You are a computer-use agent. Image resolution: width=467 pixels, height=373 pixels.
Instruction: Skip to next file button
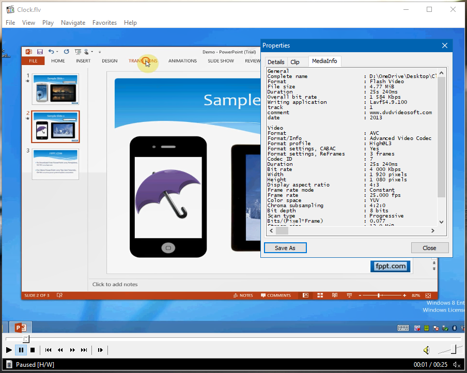coord(84,350)
